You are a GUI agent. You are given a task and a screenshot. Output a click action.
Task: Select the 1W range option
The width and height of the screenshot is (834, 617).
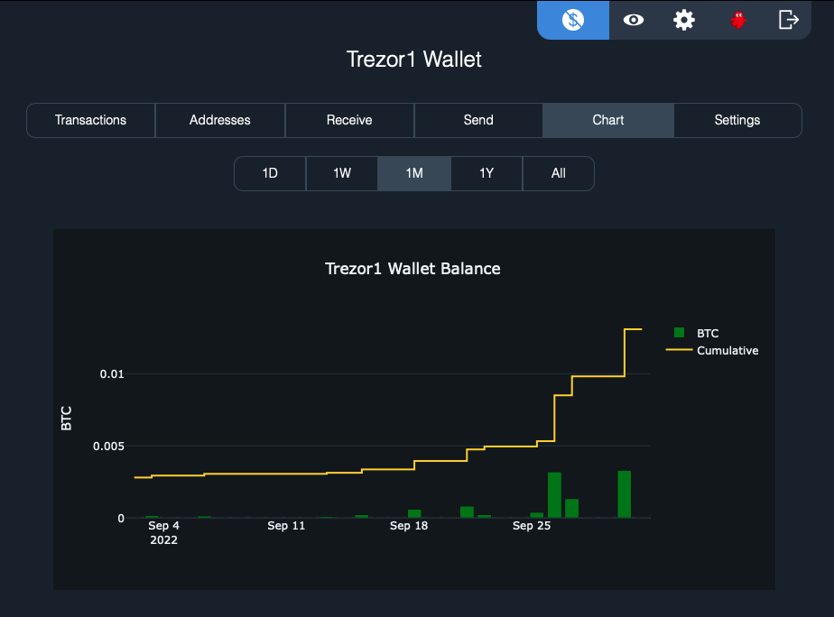(341, 173)
